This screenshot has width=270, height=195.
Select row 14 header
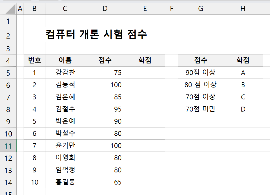(8, 182)
